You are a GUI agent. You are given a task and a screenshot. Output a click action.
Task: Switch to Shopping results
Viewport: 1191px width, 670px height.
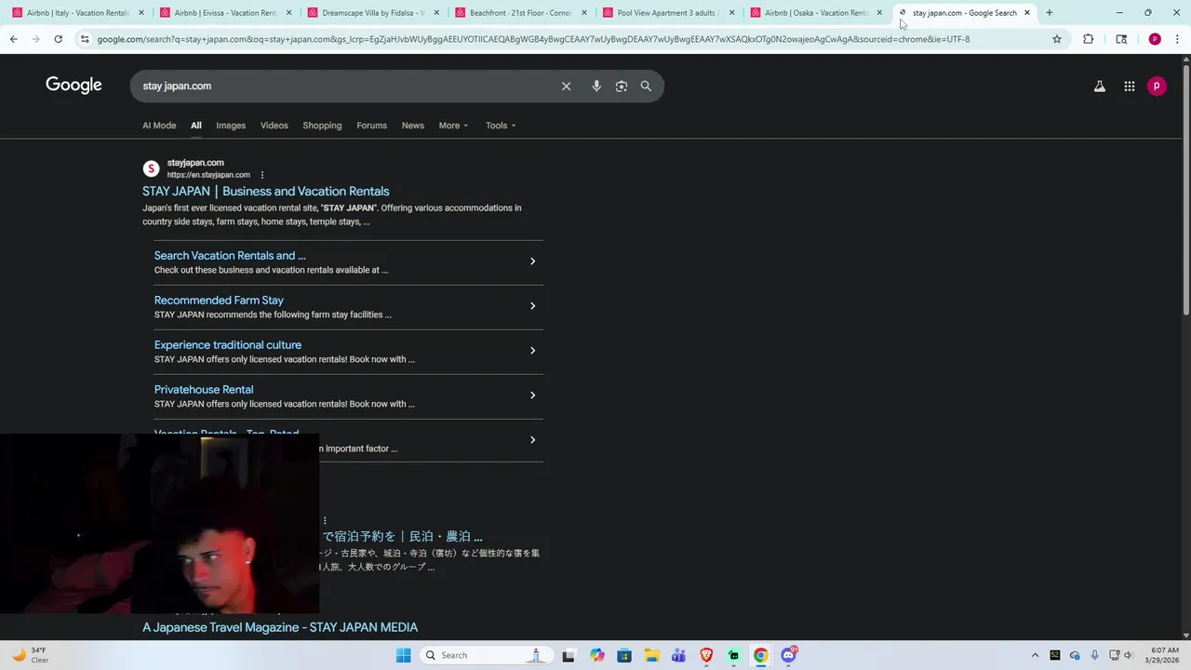click(x=322, y=126)
